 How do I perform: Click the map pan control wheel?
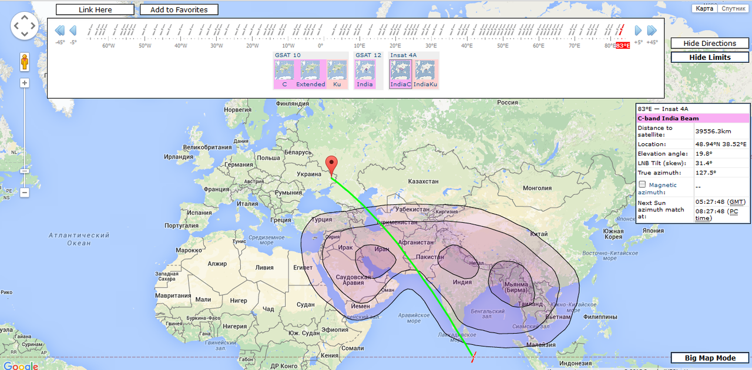coord(25,26)
